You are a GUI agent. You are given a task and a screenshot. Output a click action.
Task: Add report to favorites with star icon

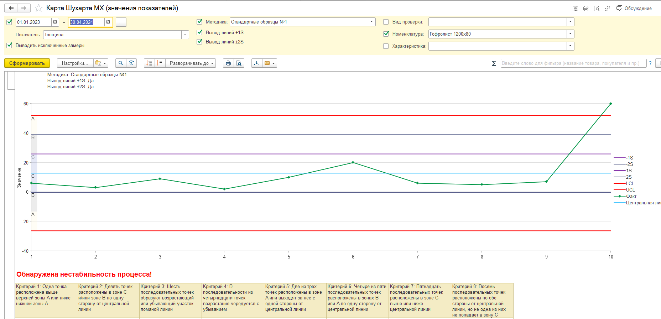coord(38,8)
